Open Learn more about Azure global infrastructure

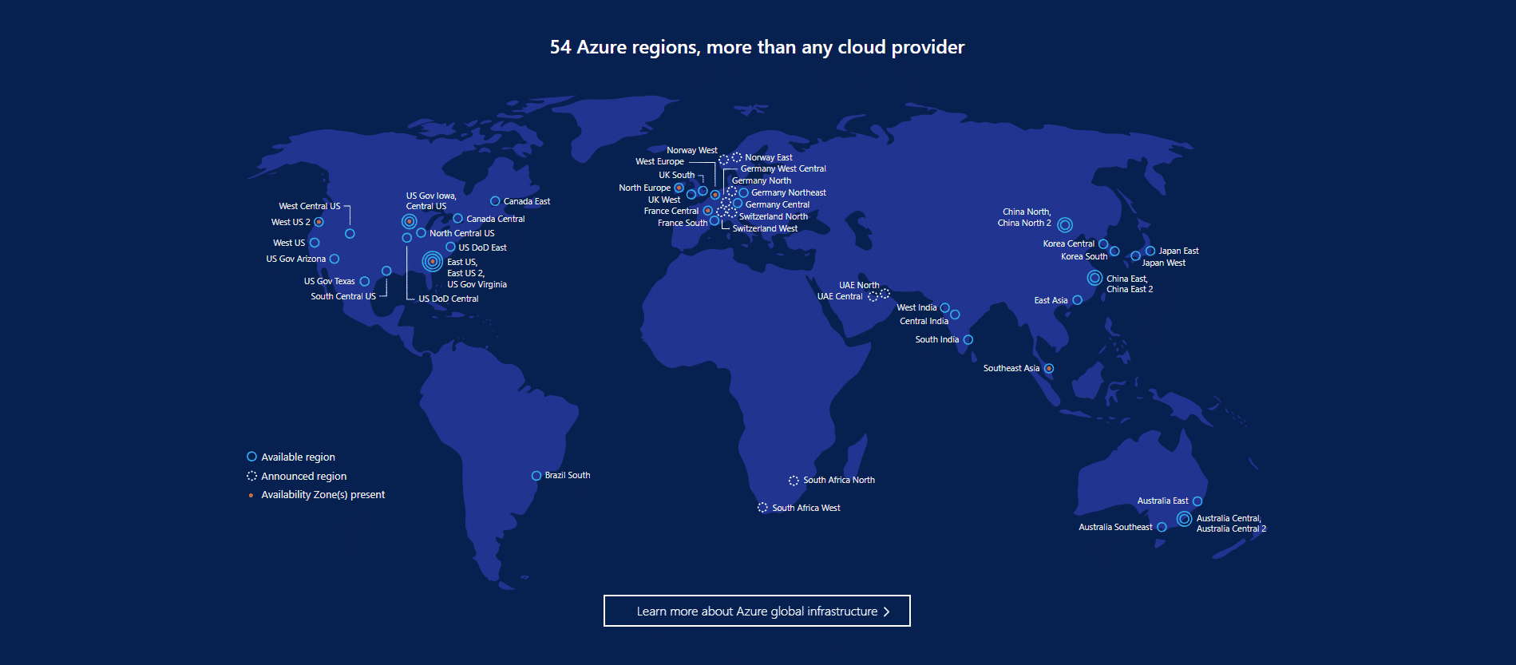coord(757,611)
